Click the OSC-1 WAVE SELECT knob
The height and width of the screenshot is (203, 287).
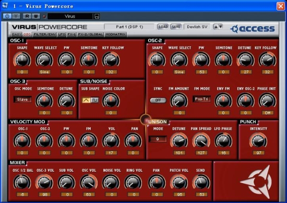click(x=44, y=60)
